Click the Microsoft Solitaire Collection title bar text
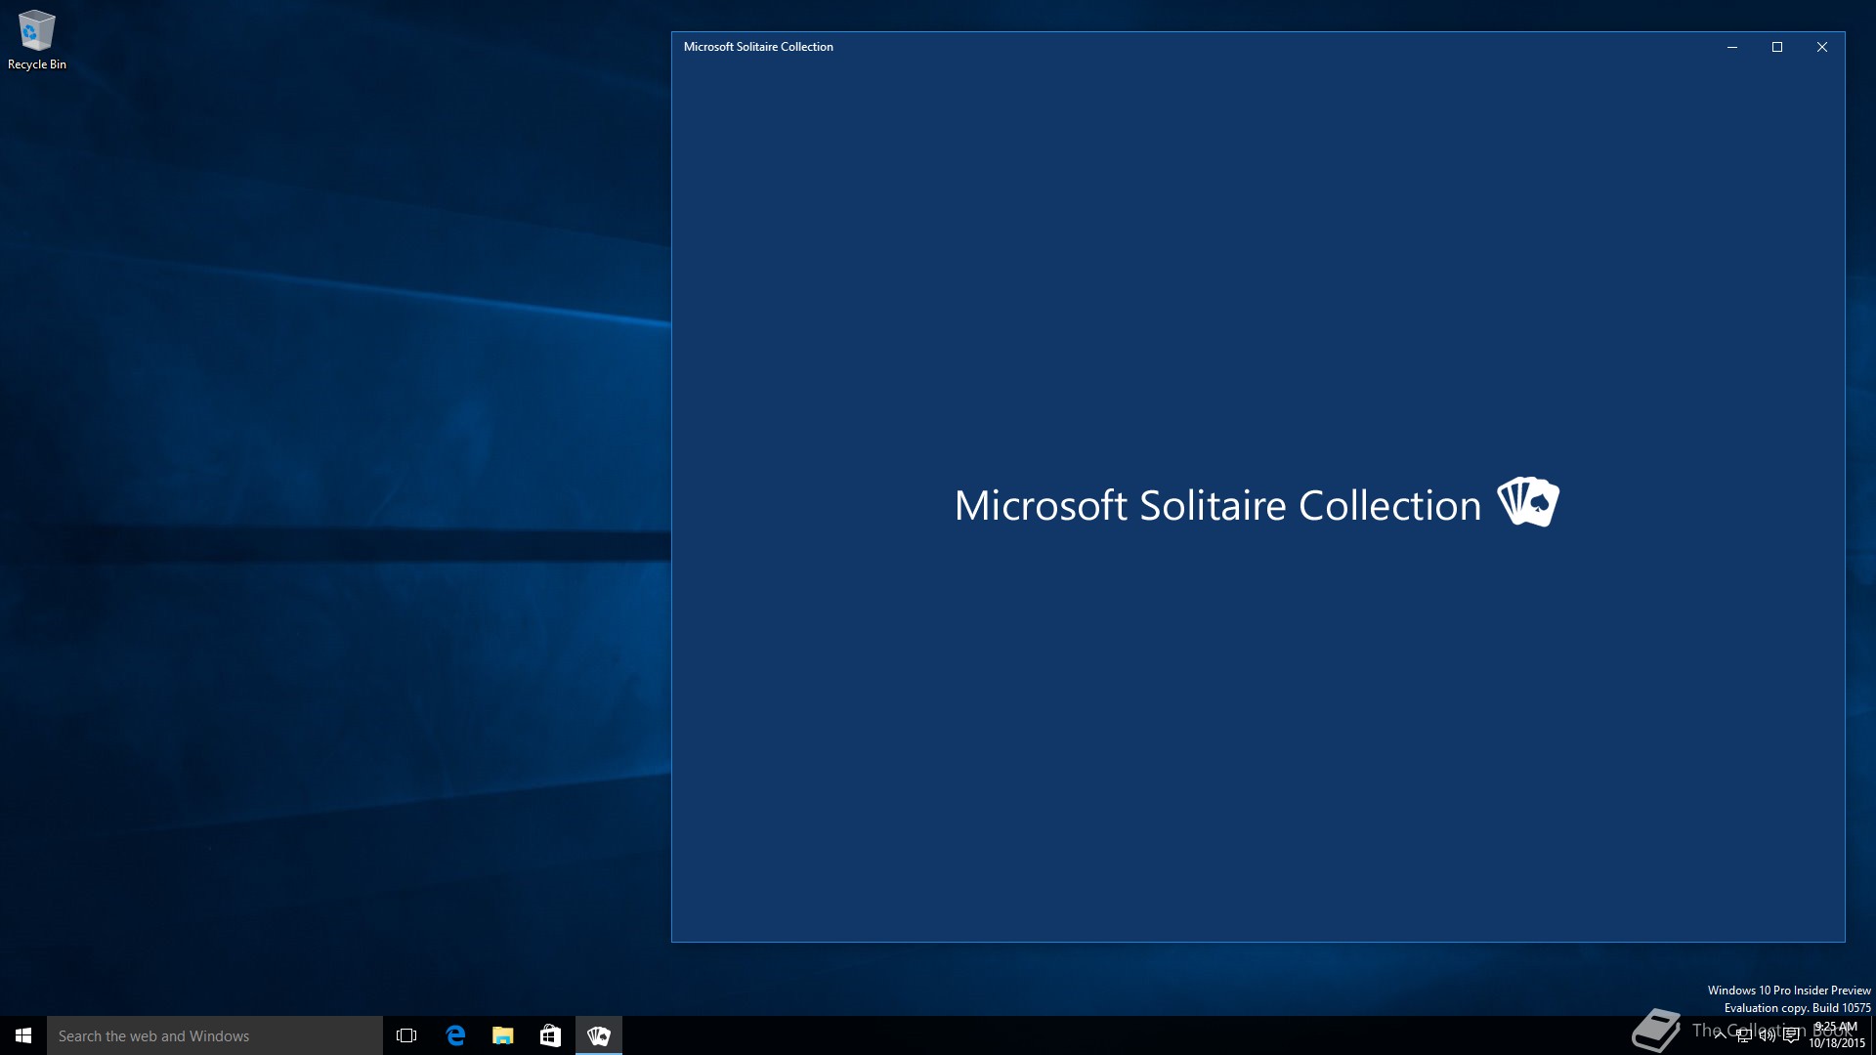This screenshot has height=1055, width=1876. click(x=758, y=47)
